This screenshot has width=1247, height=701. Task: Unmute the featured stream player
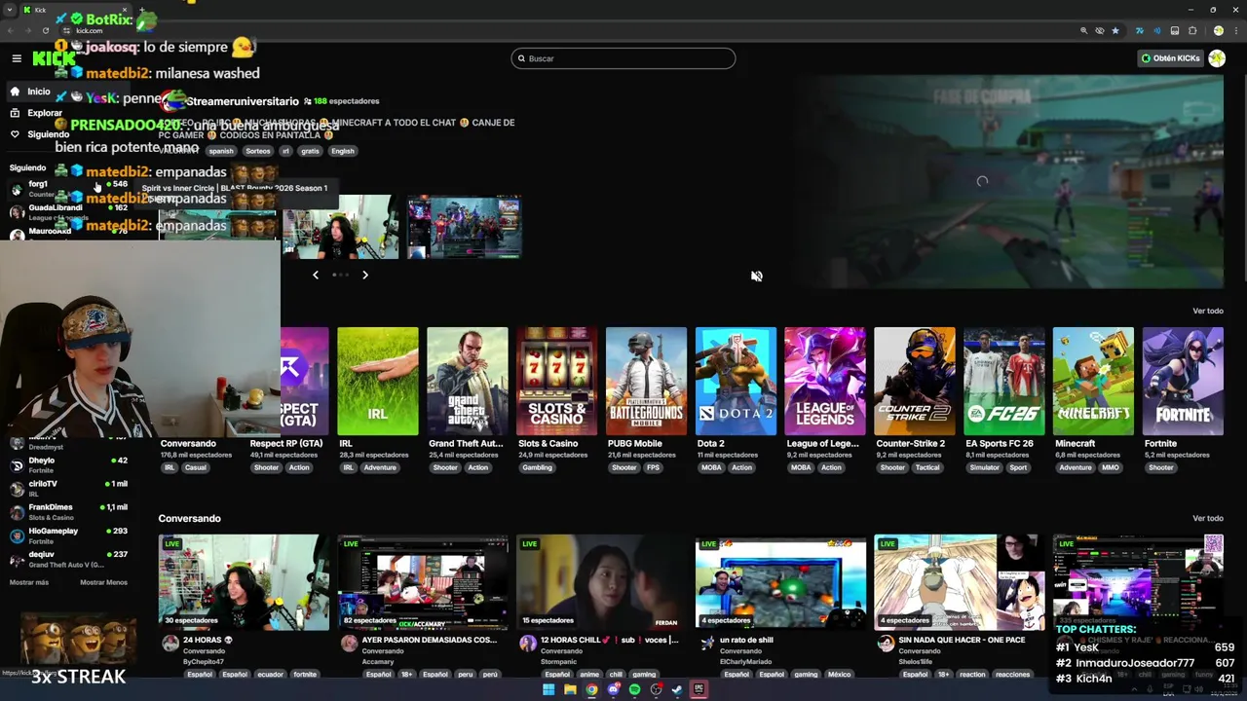tap(757, 277)
